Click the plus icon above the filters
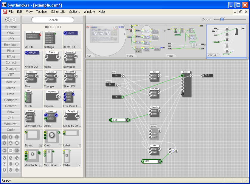Viewport: 250px width, 184px height. click(x=8, y=19)
